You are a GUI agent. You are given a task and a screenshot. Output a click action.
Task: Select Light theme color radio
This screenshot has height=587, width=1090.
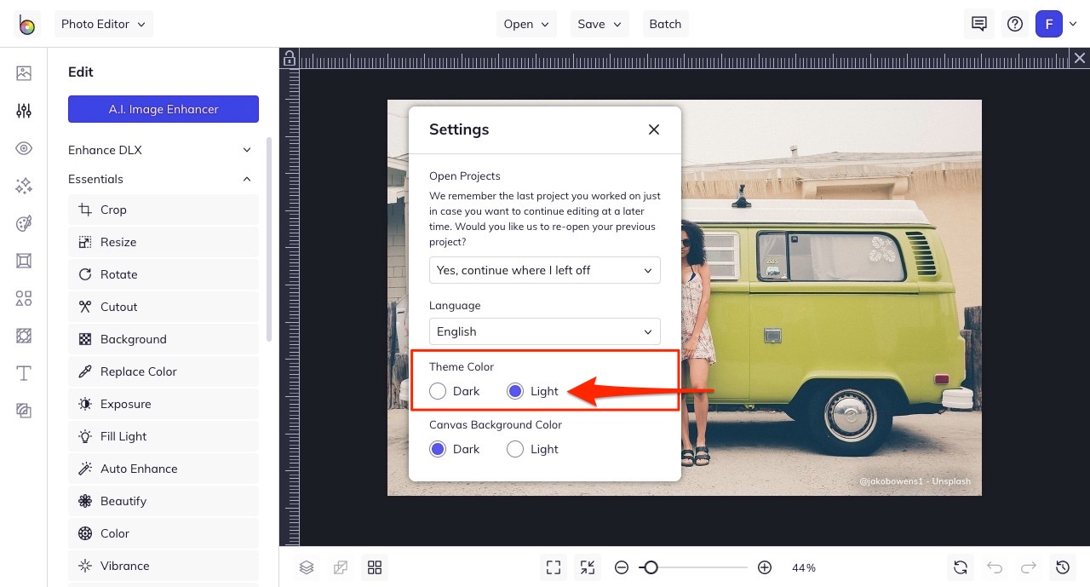tap(515, 391)
